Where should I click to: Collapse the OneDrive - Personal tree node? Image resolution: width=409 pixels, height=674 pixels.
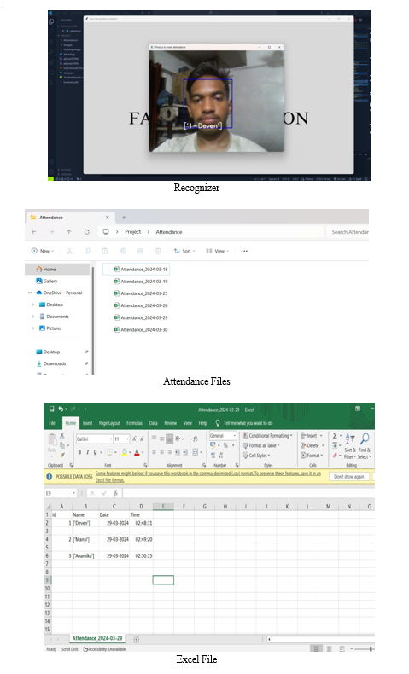[30, 293]
